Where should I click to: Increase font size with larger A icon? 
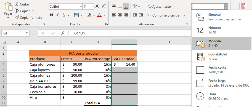click(x=97, y=6)
